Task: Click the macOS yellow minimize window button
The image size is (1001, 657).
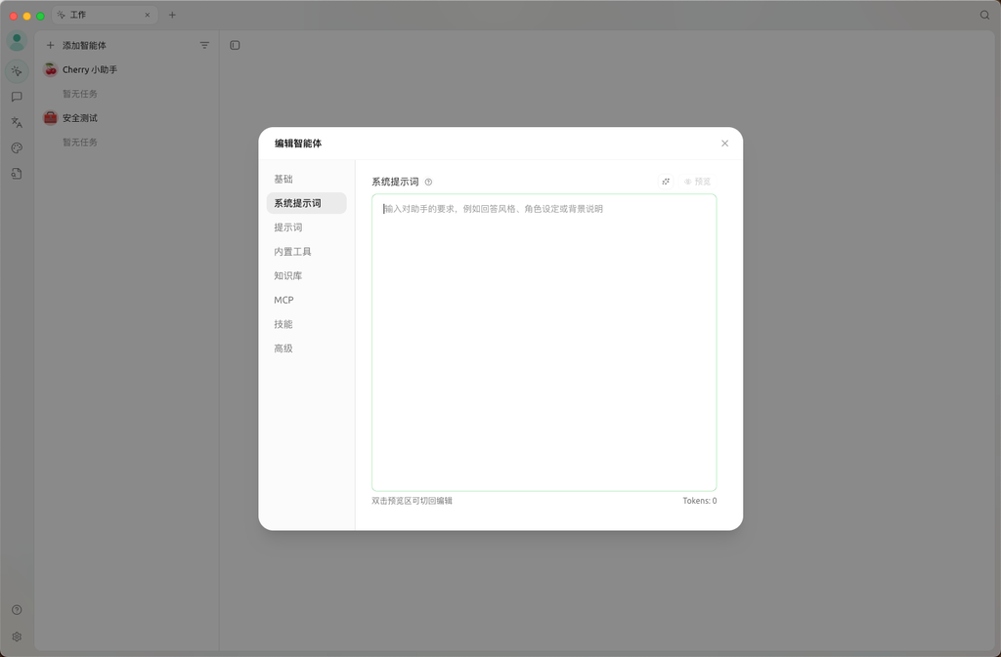Action: coord(26,16)
